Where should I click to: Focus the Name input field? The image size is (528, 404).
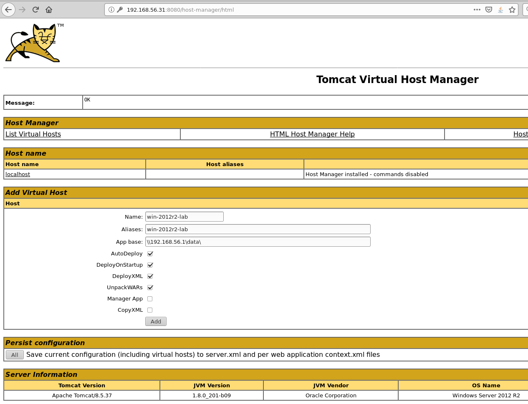pos(184,217)
